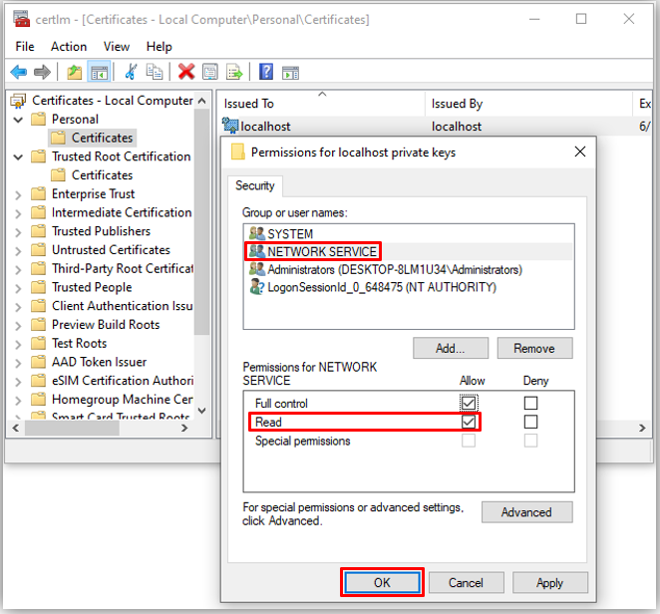The image size is (660, 614).
Task: Click the Trusted Publishers folder icon
Action: [x=38, y=231]
